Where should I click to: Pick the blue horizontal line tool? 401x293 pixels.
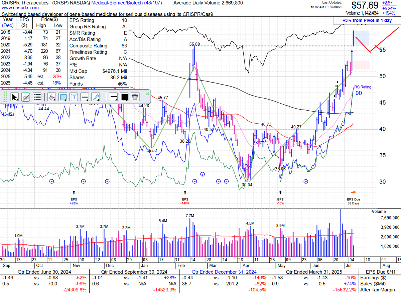[x=85, y=97]
